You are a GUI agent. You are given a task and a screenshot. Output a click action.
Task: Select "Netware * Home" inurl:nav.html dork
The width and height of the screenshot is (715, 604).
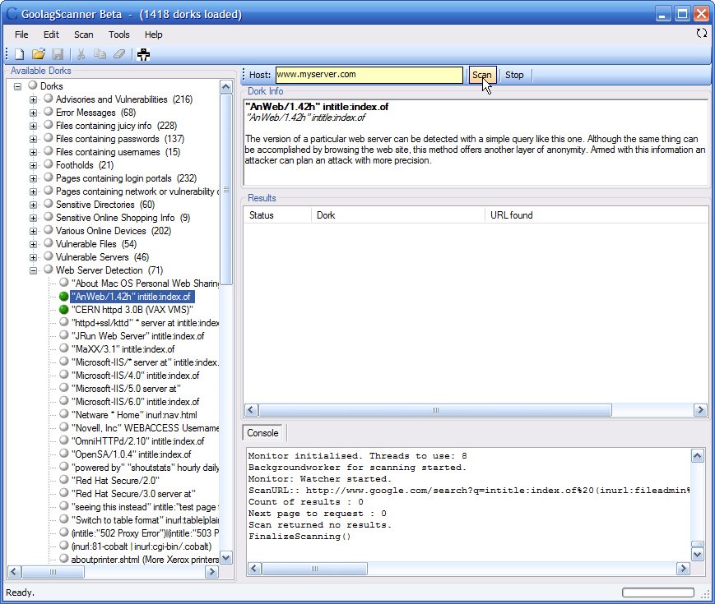click(x=134, y=415)
